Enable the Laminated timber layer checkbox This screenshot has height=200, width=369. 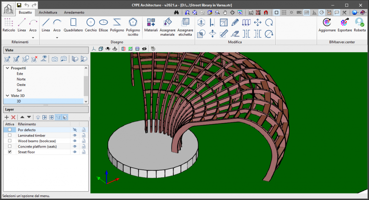point(10,135)
